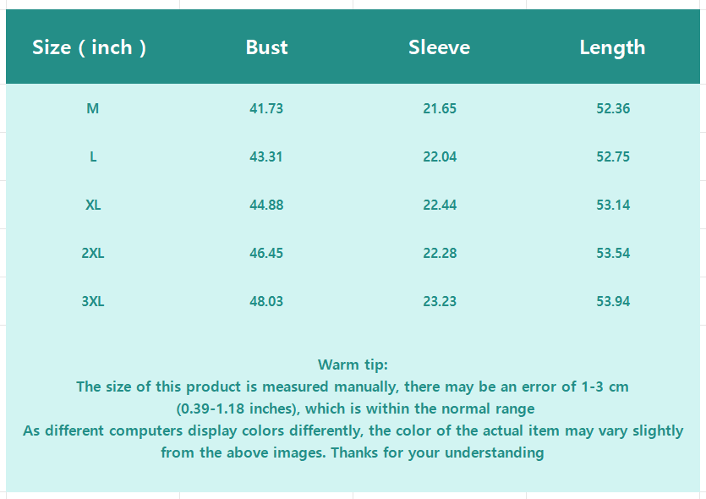Image resolution: width=706 pixels, height=499 pixels.
Task: Click the 3XL size row label
Action: tap(93, 301)
